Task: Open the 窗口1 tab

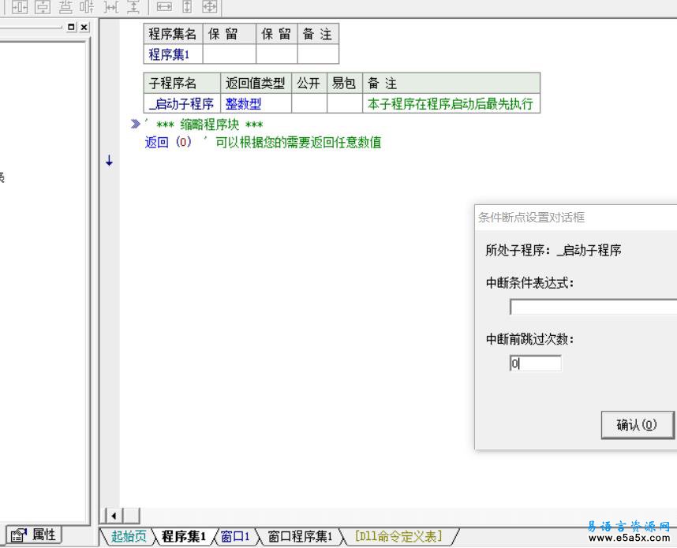Action: [235, 536]
